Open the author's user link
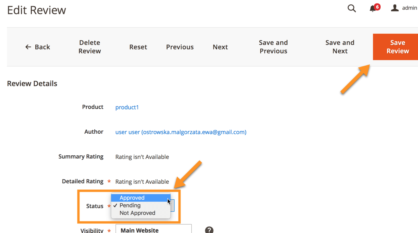 point(181,132)
